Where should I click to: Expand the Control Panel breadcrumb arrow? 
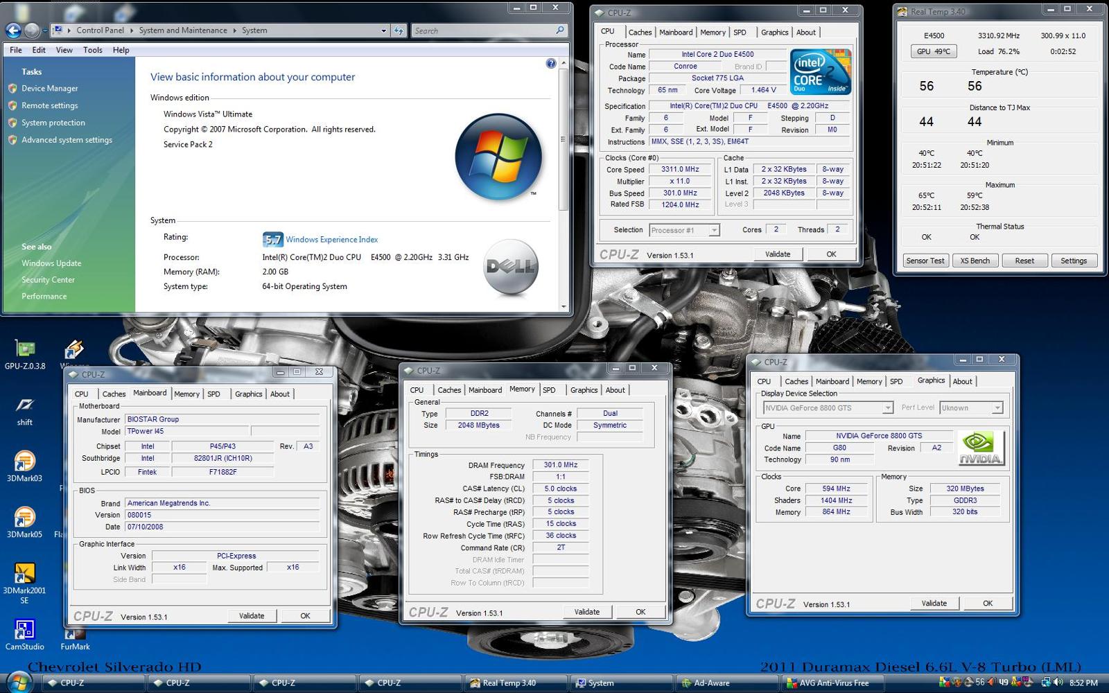131,30
